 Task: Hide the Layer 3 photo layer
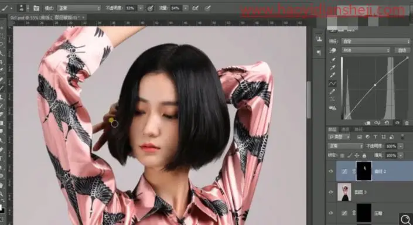pyautogui.click(x=331, y=192)
